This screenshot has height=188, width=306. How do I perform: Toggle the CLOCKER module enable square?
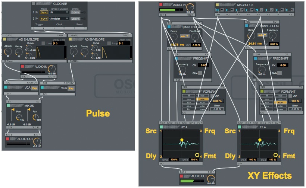tap(34, 4)
